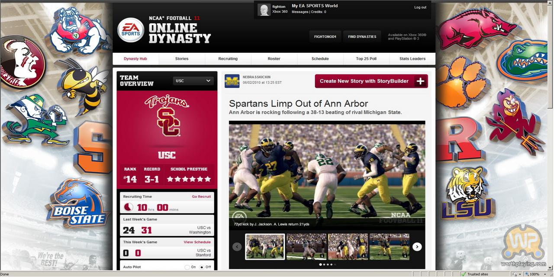Switch to the Recruiting tab

(228, 59)
